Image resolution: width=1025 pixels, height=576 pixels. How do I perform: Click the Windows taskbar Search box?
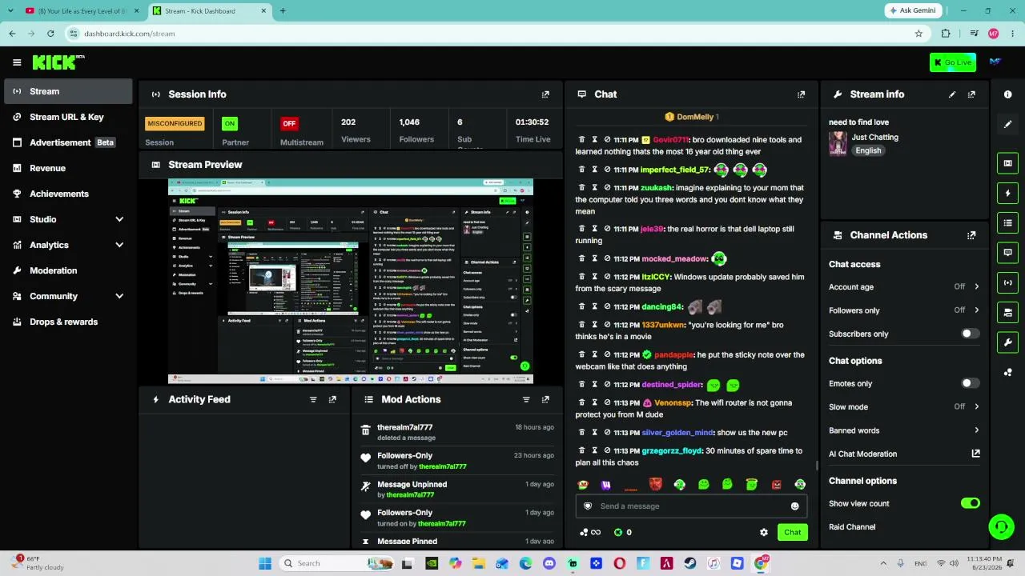click(x=337, y=563)
